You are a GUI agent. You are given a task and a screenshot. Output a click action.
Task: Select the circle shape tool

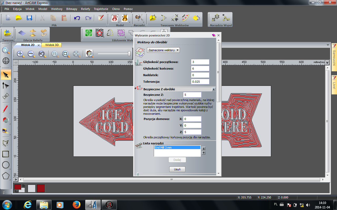[x=6, y=165]
